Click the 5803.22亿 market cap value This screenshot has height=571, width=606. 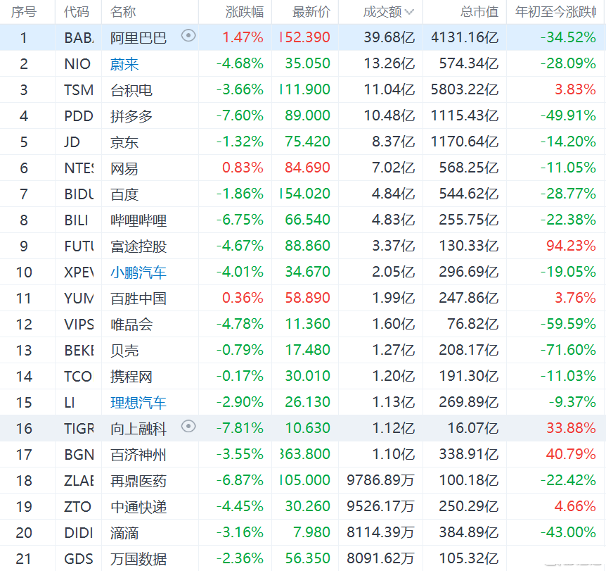[465, 89]
